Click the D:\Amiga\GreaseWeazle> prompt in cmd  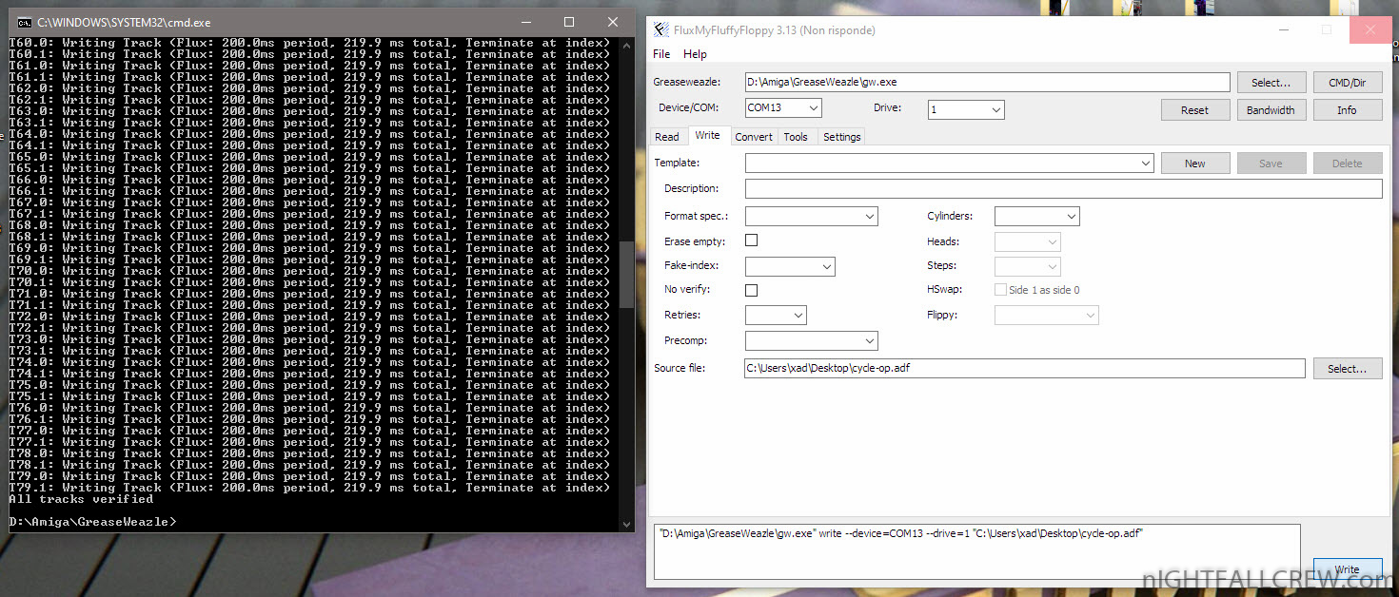pyautogui.click(x=92, y=522)
